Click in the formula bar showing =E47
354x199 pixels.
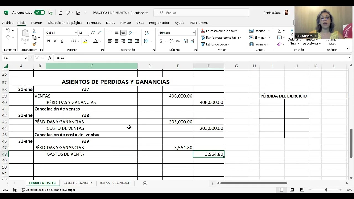[x=201, y=58]
